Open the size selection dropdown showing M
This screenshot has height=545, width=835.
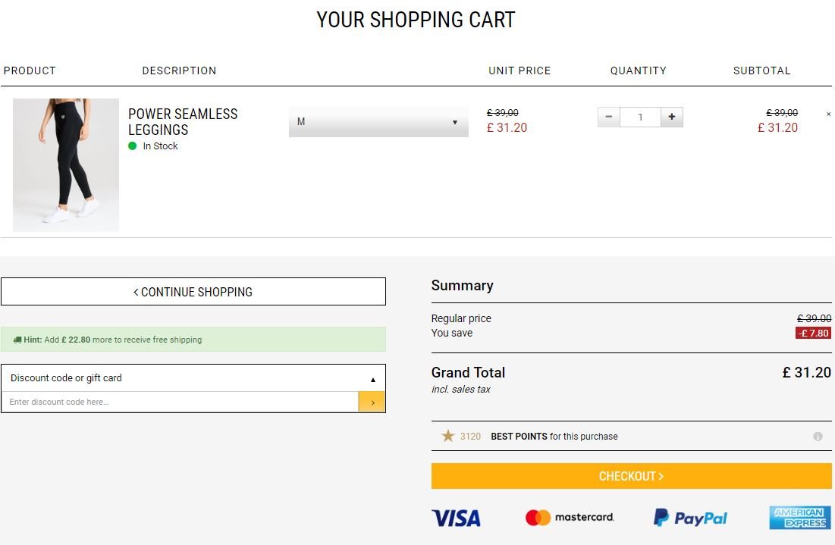point(378,121)
